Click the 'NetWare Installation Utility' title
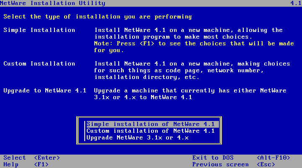The width and height of the screenshot is (302, 168). (x=52, y=3)
